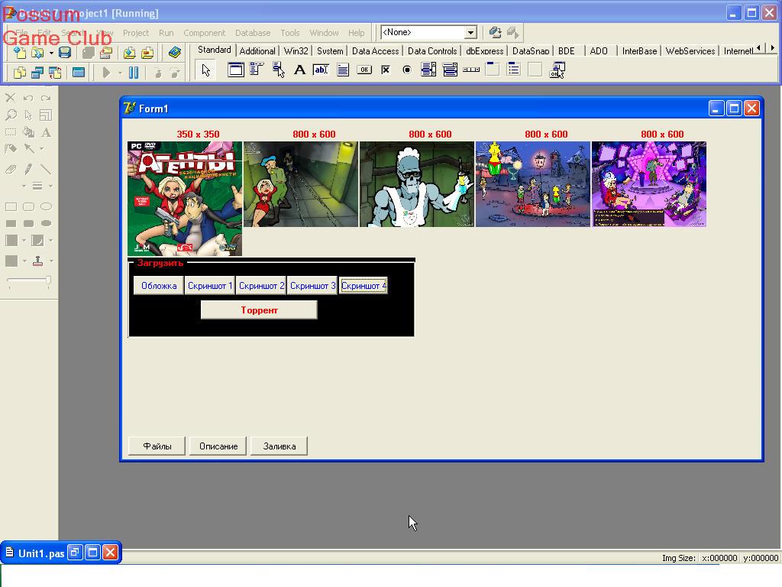
Task: Click the Save file icon in toolbar
Action: pos(65,53)
